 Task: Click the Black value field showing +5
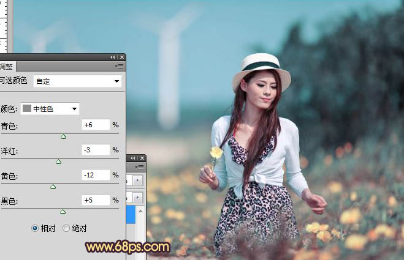tap(95, 200)
